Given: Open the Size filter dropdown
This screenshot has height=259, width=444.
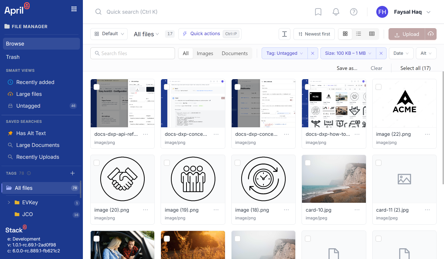Looking at the screenshot, I should (x=348, y=53).
